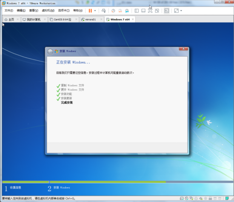The height and width of the screenshot is (202, 234).
Task: Toggle the library sidebar panel
Action: 136,11
